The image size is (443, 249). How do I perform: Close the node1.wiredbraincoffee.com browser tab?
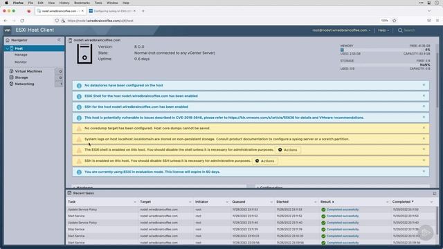(x=82, y=11)
